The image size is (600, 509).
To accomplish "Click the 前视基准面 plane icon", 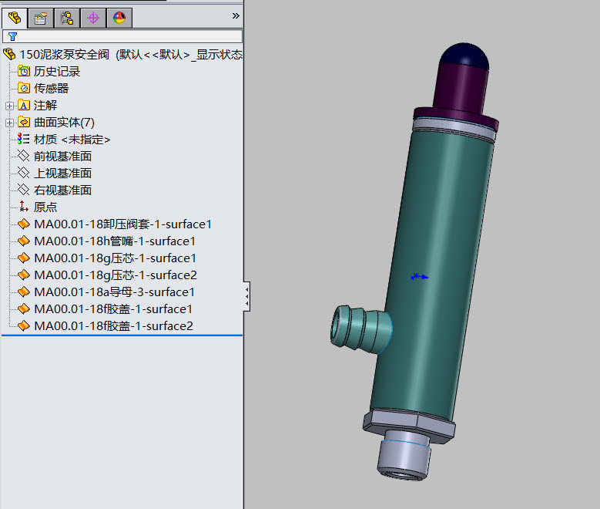I will pos(24,157).
